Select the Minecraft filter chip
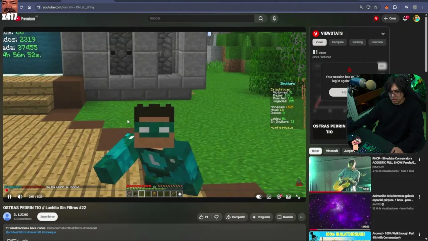 tap(332, 151)
